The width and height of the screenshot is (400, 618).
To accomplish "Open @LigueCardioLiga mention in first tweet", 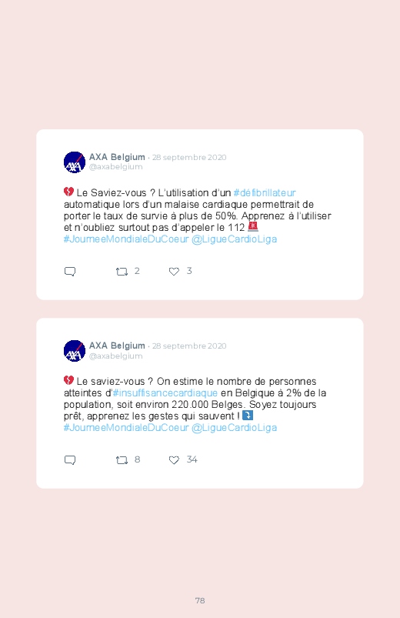I will click(x=234, y=239).
